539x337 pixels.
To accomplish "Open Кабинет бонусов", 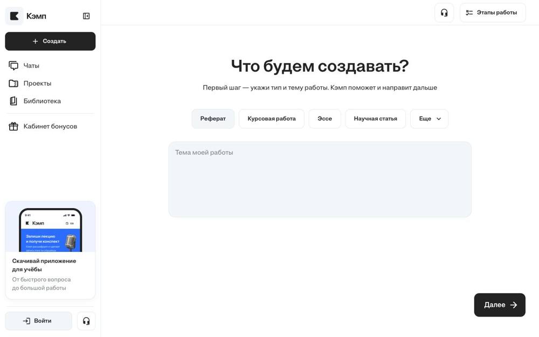I will coord(50,126).
